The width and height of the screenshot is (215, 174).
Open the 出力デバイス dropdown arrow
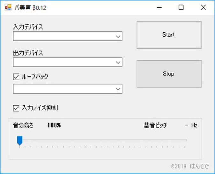118,62
